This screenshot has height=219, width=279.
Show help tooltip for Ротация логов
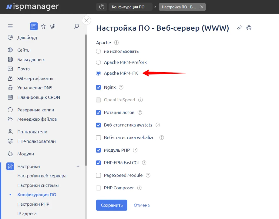pos(140,112)
